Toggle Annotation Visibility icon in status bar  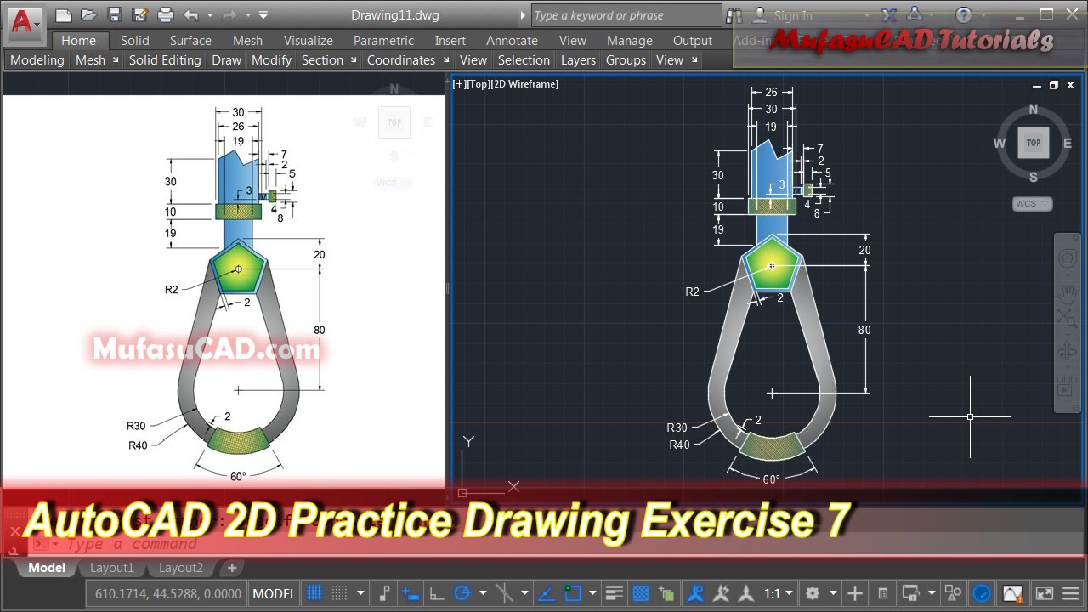click(695, 593)
